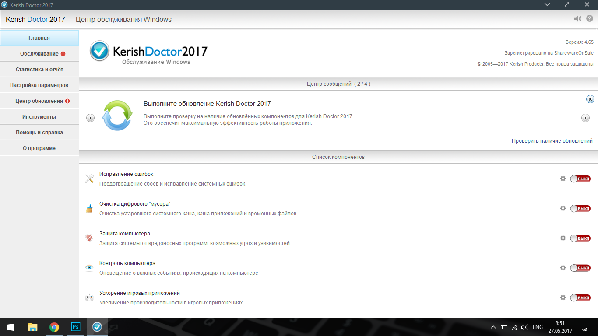Viewport: 598px width, 336px height.
Task: Open the notification center tray icon
Action: (x=584, y=327)
